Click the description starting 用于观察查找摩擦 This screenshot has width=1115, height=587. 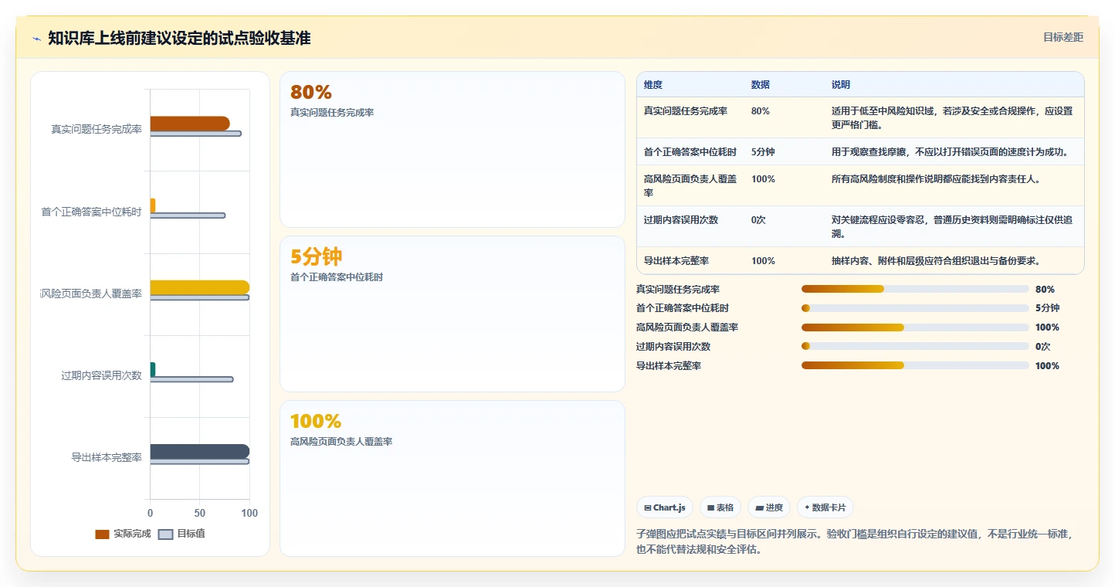(x=951, y=152)
